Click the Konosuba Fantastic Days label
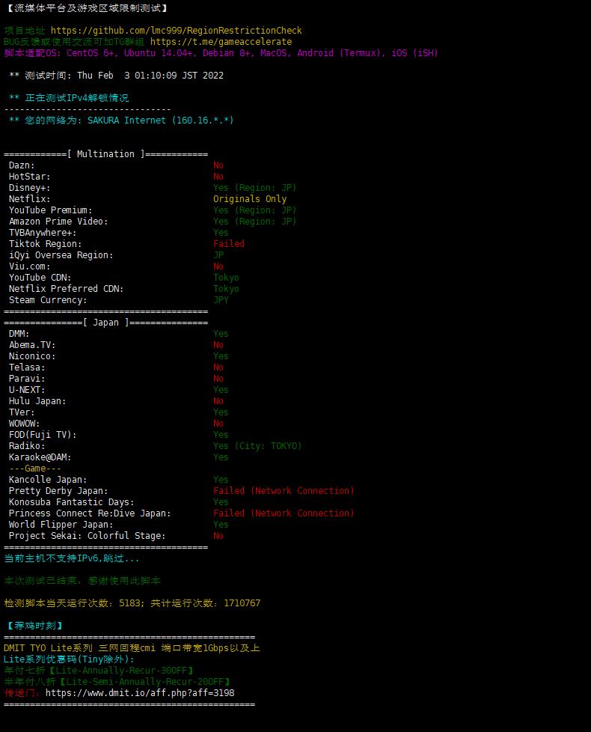 71,502
